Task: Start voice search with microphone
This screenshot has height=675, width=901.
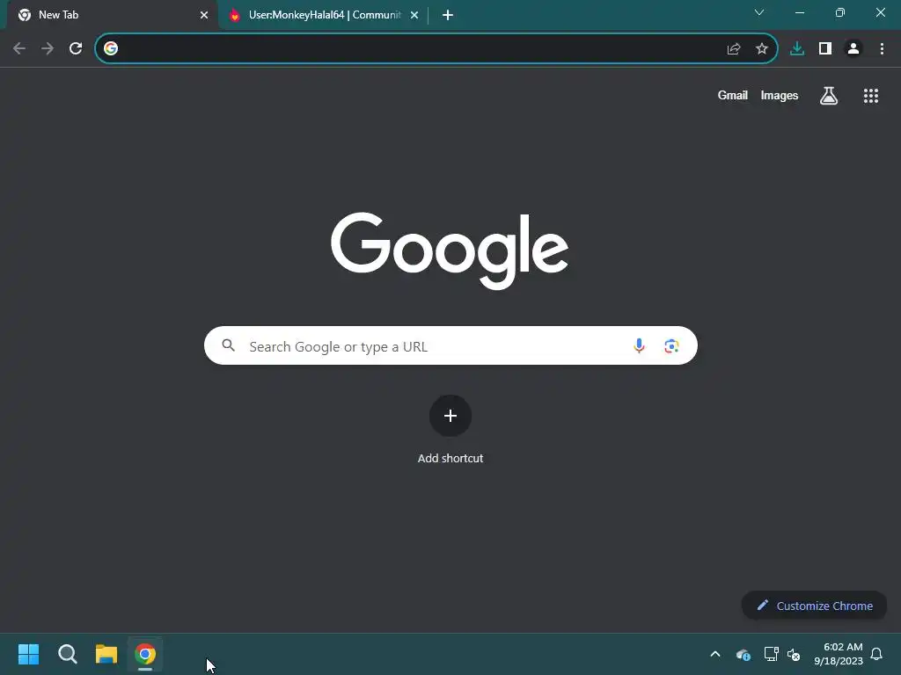Action: 639,345
